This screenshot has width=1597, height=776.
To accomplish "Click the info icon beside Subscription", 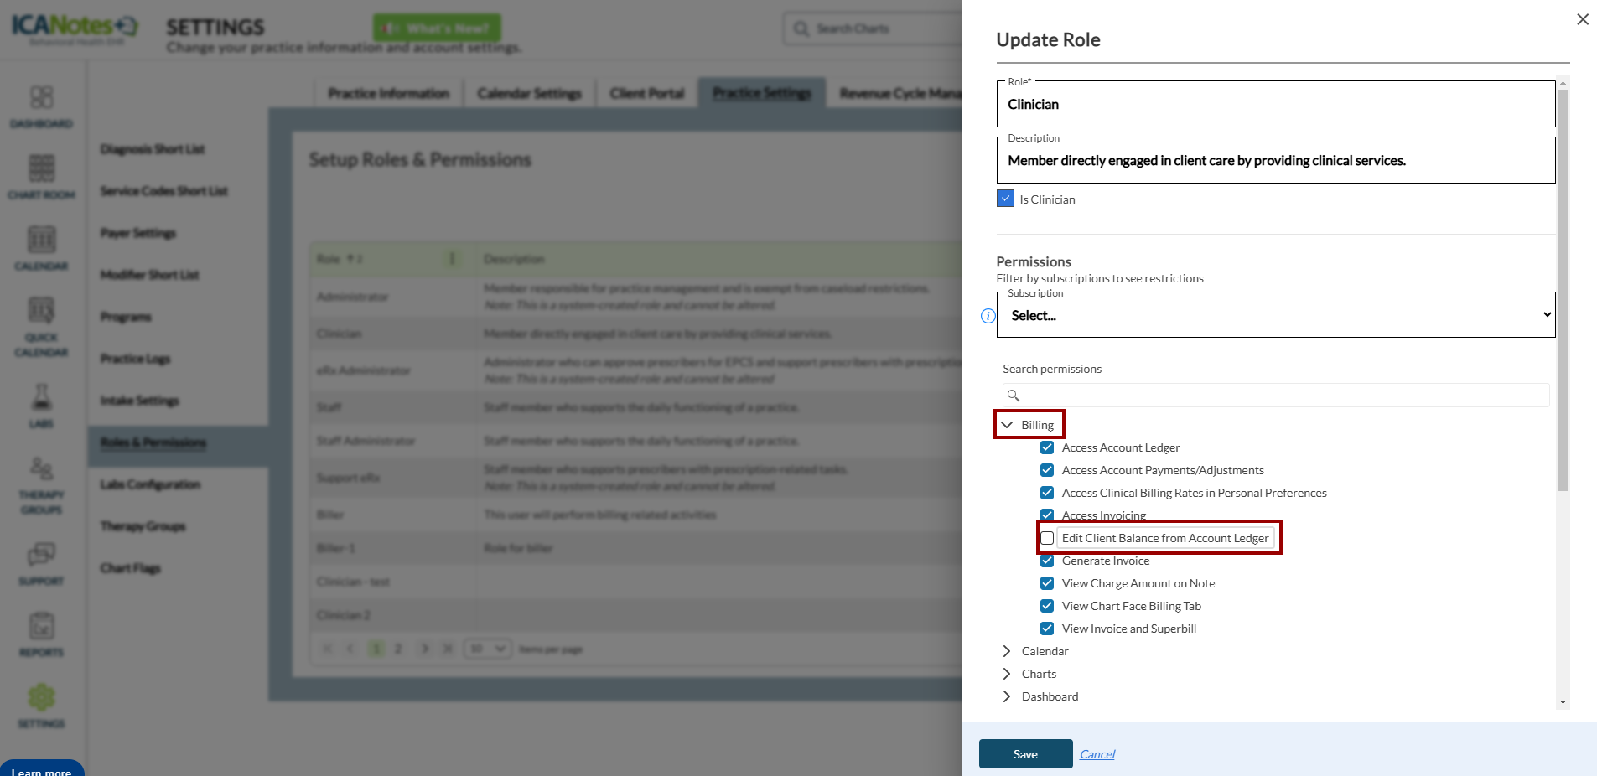I will [988, 316].
